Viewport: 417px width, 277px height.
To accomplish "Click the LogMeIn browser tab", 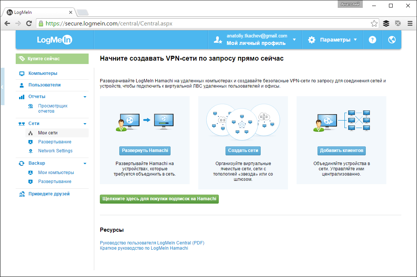I will pyautogui.click(x=39, y=12).
